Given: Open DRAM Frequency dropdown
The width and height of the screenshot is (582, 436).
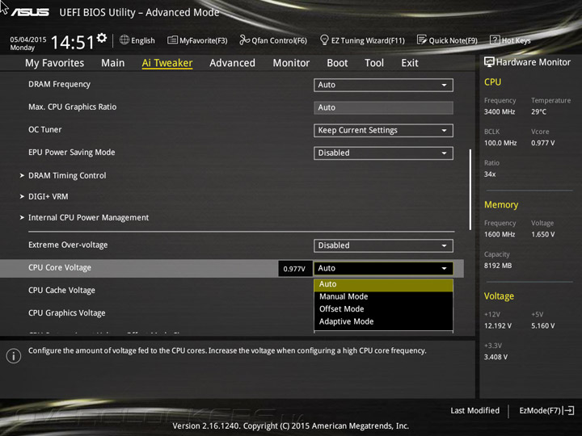Looking at the screenshot, I should [x=383, y=85].
